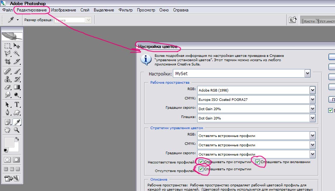This screenshot has width=335, height=191.
Task: Reset default foreground and background colors
Action: 6,151
